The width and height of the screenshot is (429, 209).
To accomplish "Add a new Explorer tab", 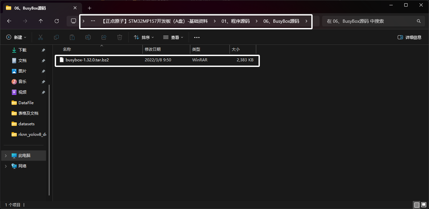I will pyautogui.click(x=89, y=8).
